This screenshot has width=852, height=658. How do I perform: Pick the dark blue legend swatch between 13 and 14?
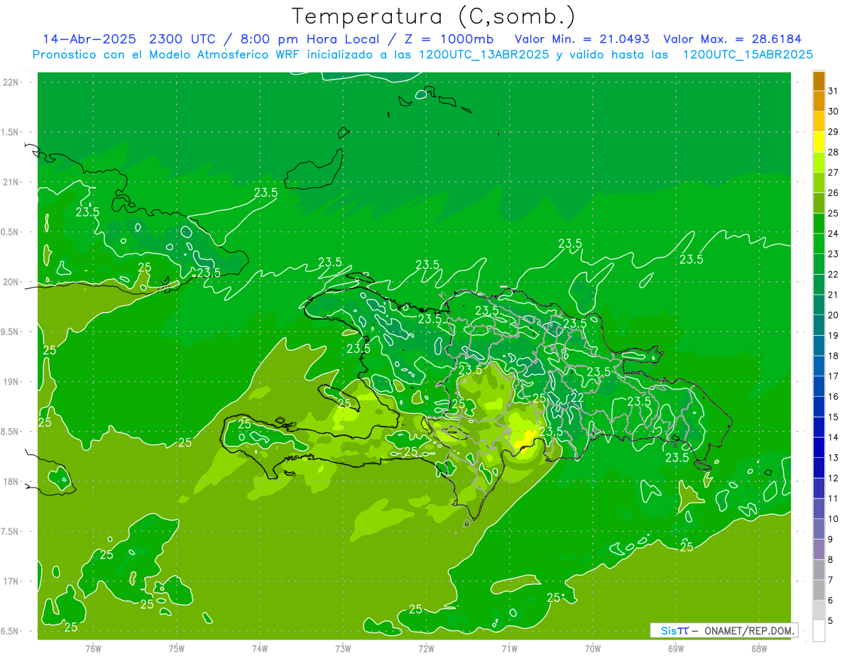point(819,447)
